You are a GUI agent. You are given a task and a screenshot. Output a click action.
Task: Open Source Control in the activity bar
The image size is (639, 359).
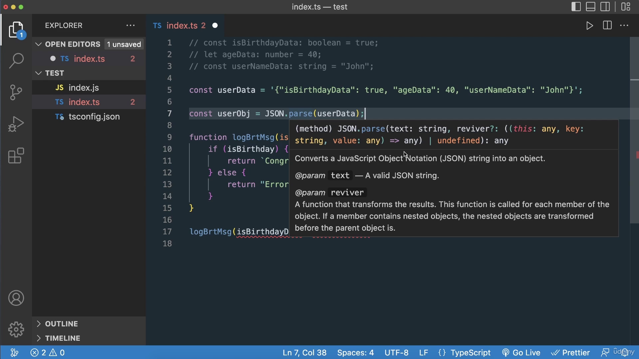pyautogui.click(x=16, y=92)
